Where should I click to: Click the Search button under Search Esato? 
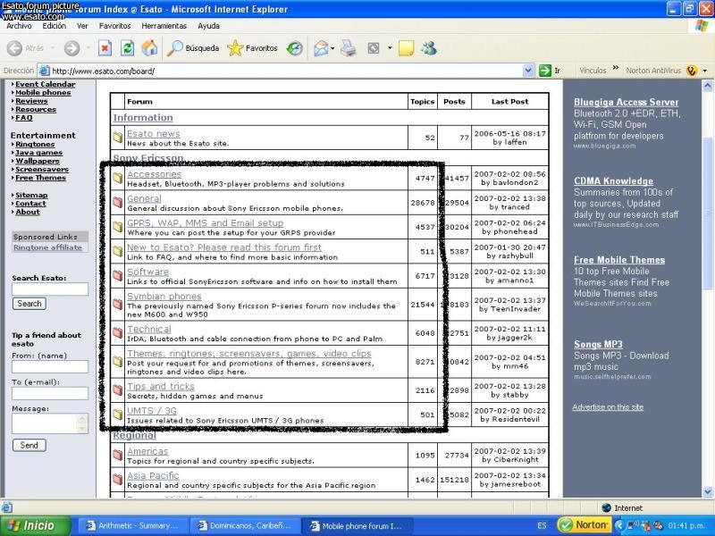(x=29, y=304)
